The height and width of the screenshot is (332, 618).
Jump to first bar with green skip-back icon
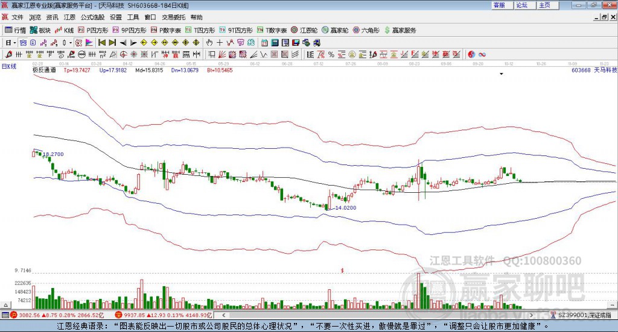102,43
